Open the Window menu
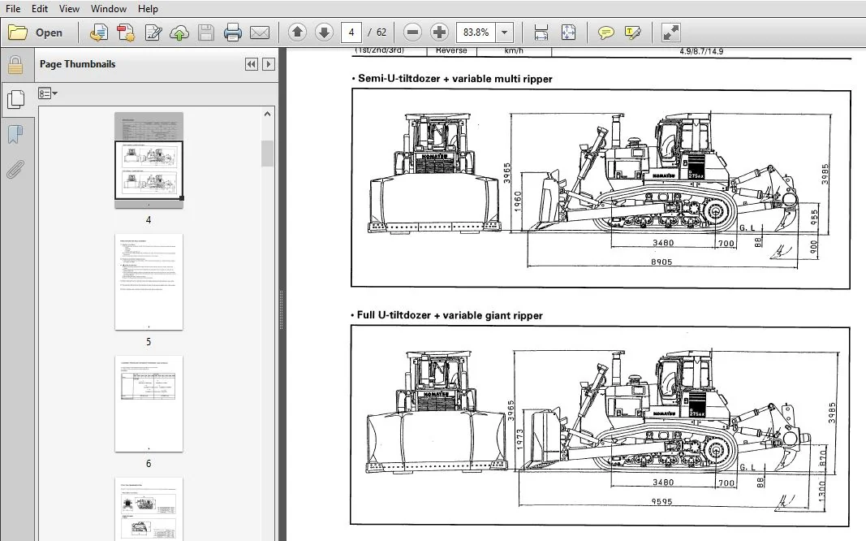Viewport: 866px width, 541px height. pos(108,9)
